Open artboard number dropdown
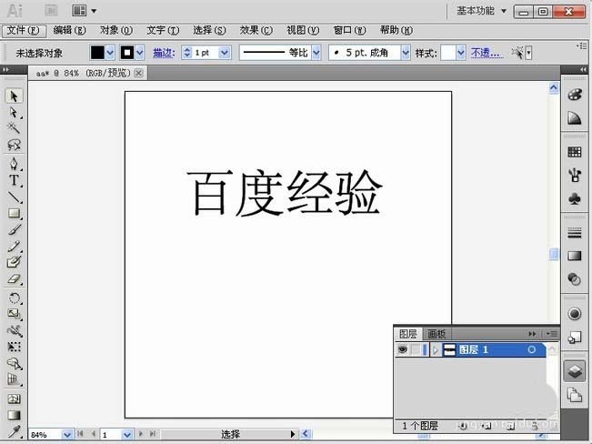This screenshot has width=592, height=444. point(127,435)
